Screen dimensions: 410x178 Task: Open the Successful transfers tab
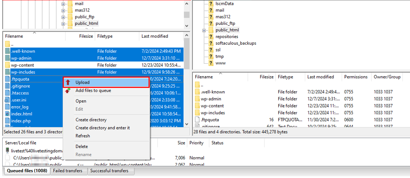pos(109,171)
